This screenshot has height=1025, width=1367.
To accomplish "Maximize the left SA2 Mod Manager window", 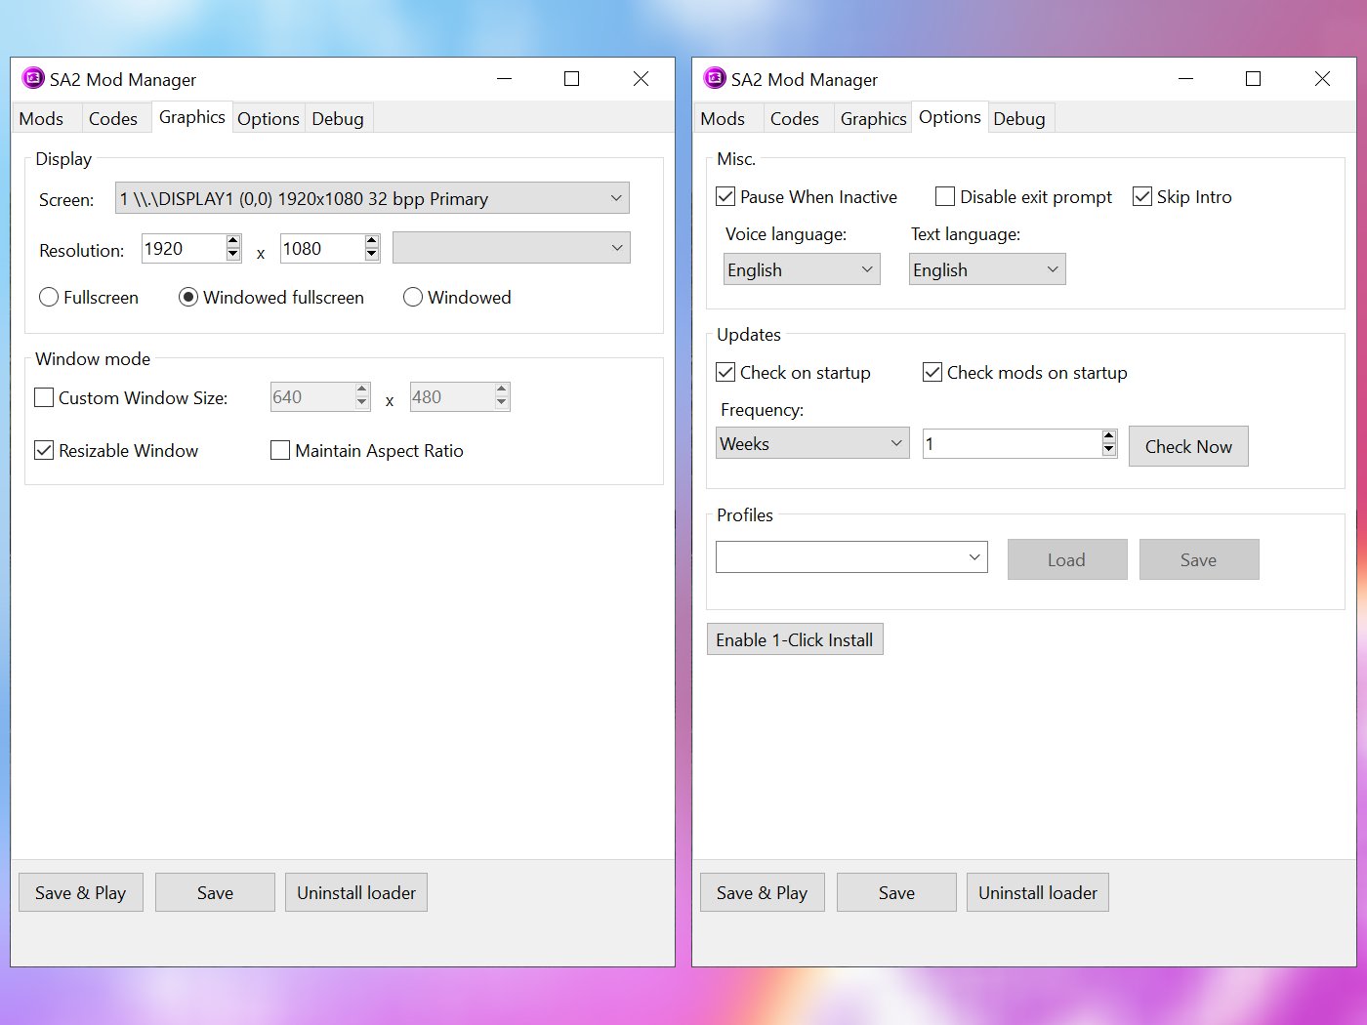I will [572, 78].
